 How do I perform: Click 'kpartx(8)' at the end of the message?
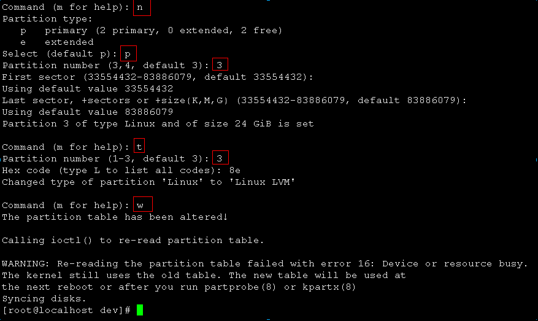[x=329, y=287]
